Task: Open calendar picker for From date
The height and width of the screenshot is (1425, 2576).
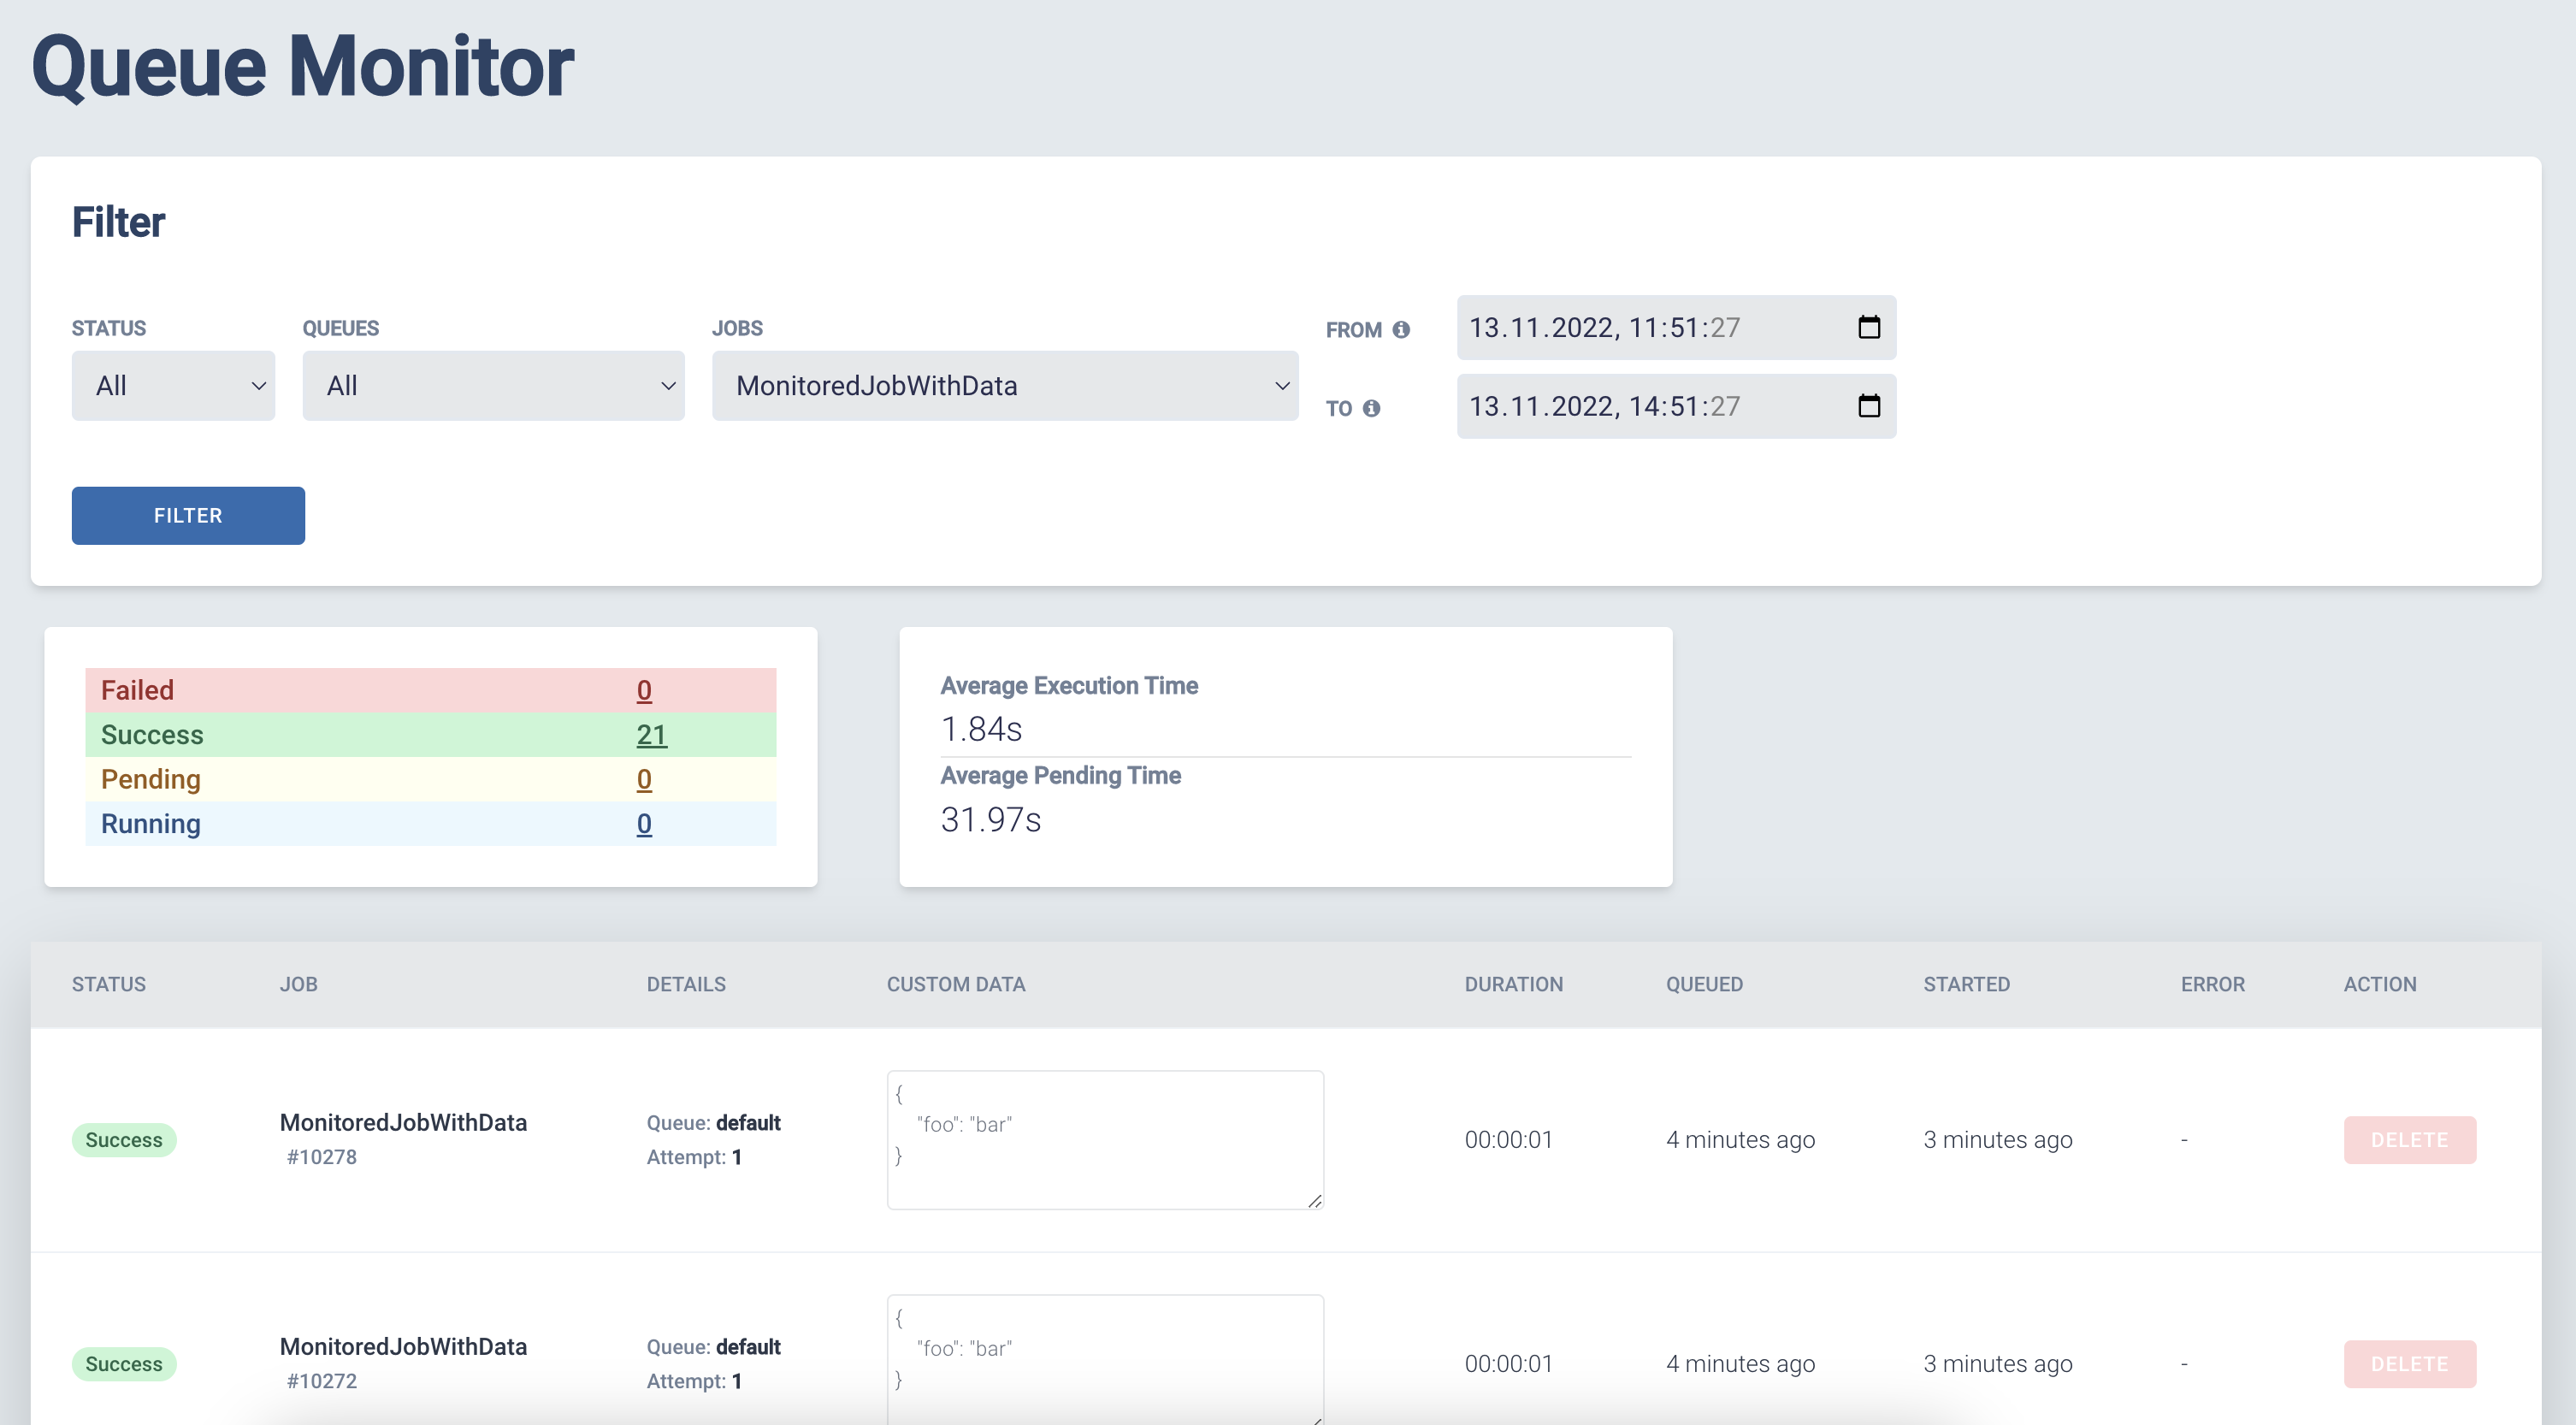Action: [1868, 327]
